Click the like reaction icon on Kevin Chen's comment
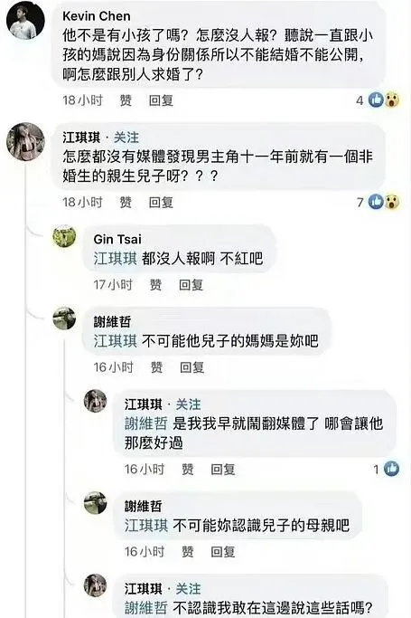This screenshot has height=618, width=411. pos(377,100)
